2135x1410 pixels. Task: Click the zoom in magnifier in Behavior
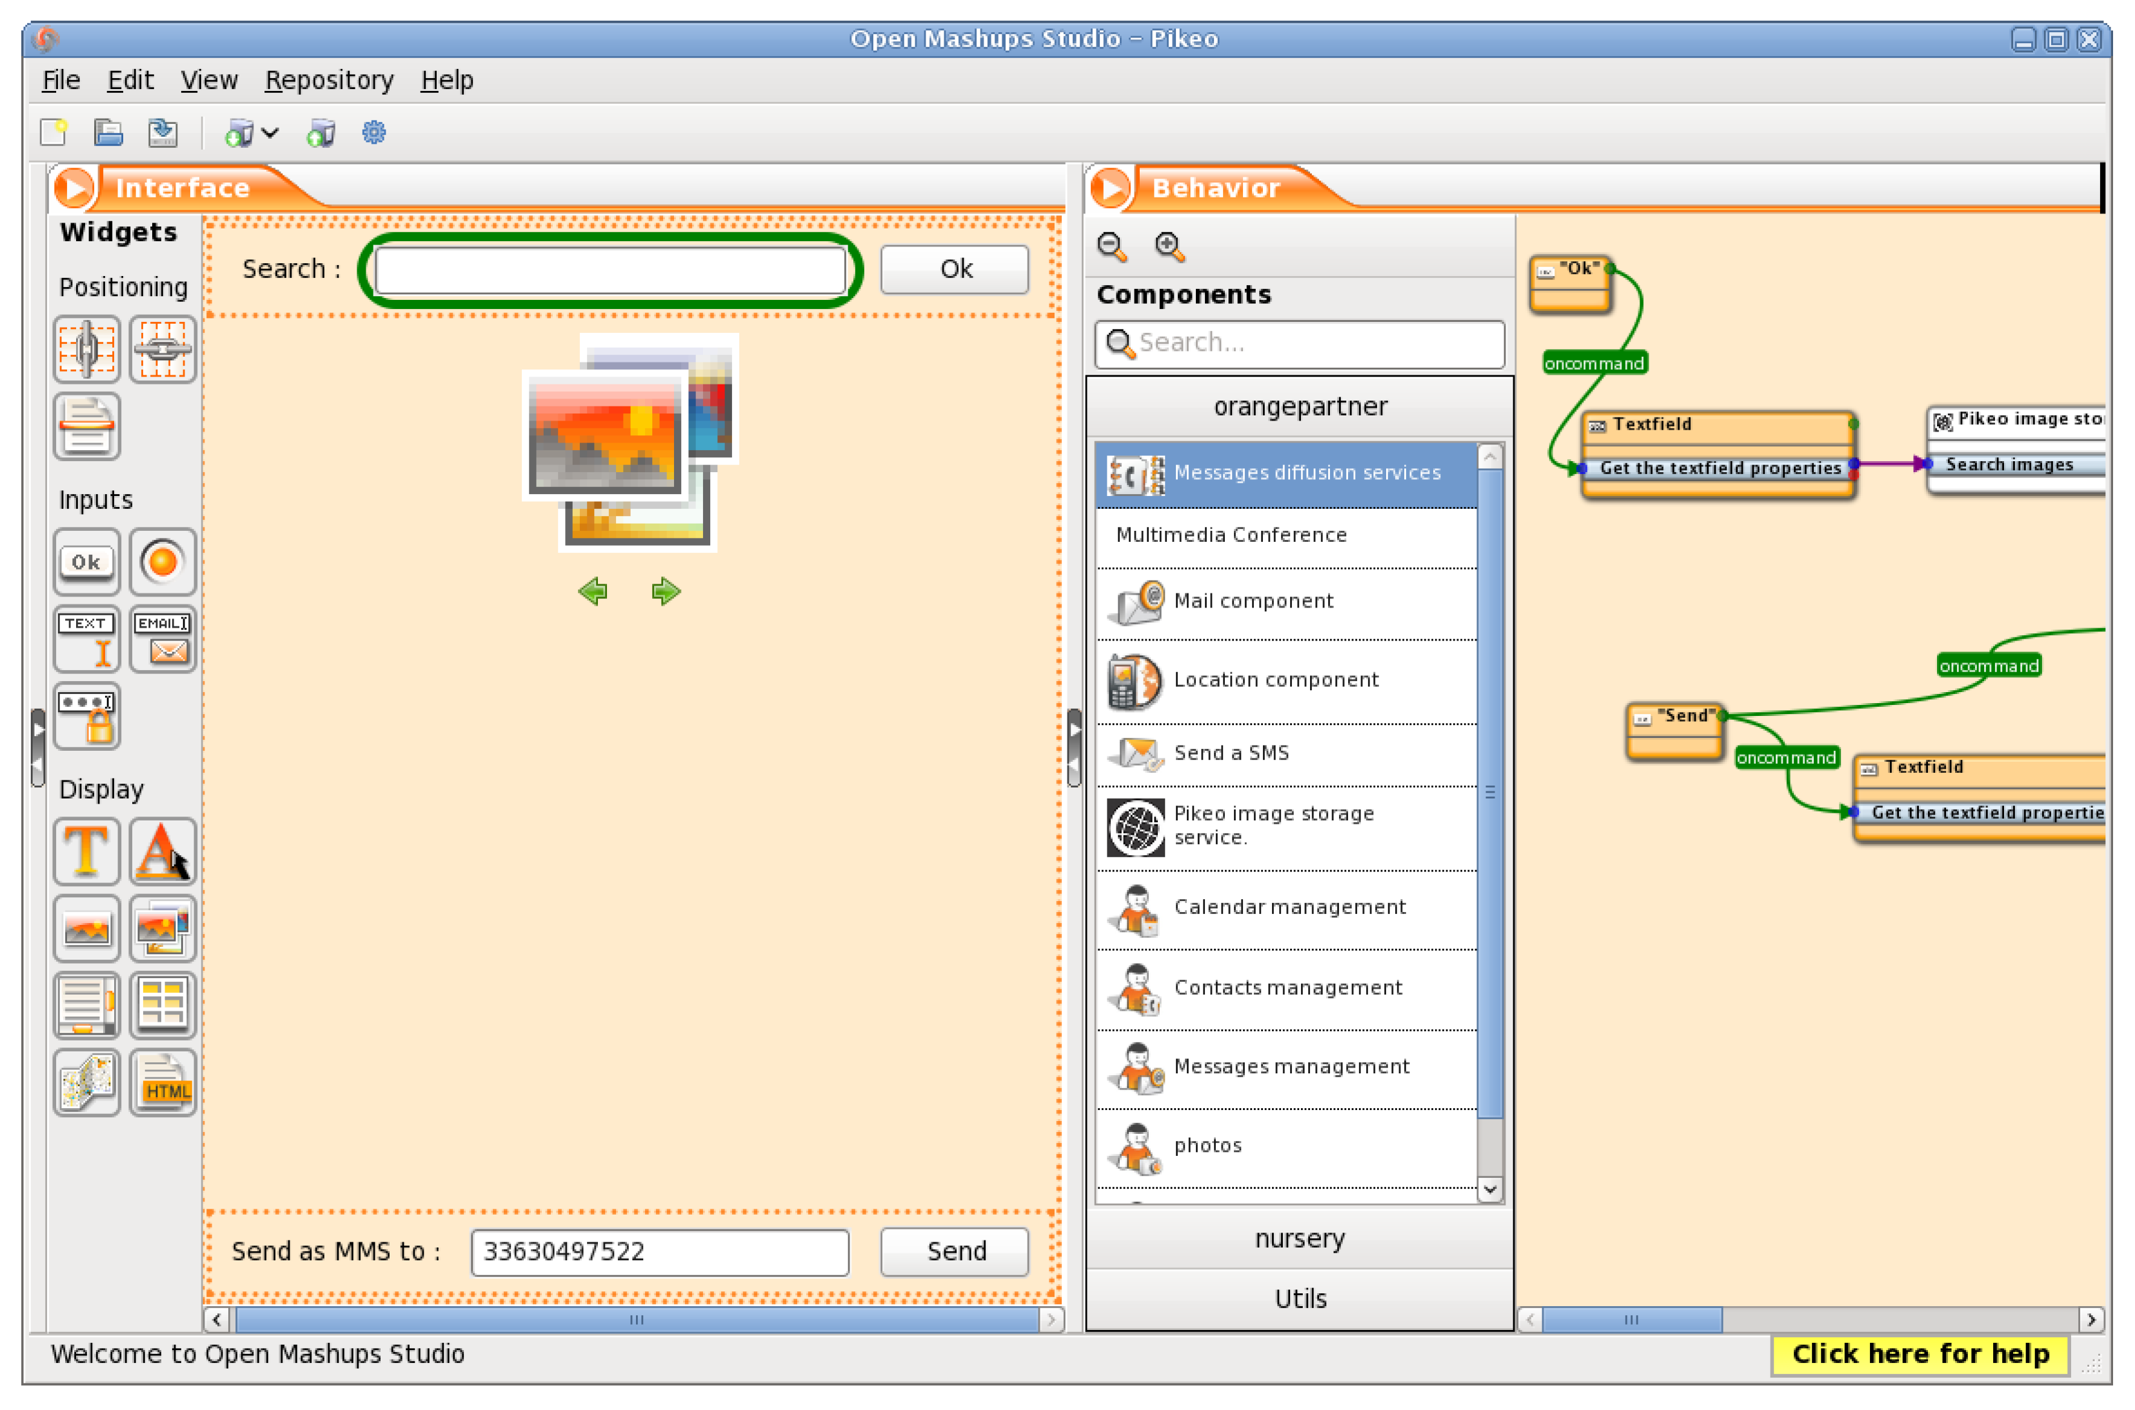(x=1169, y=246)
